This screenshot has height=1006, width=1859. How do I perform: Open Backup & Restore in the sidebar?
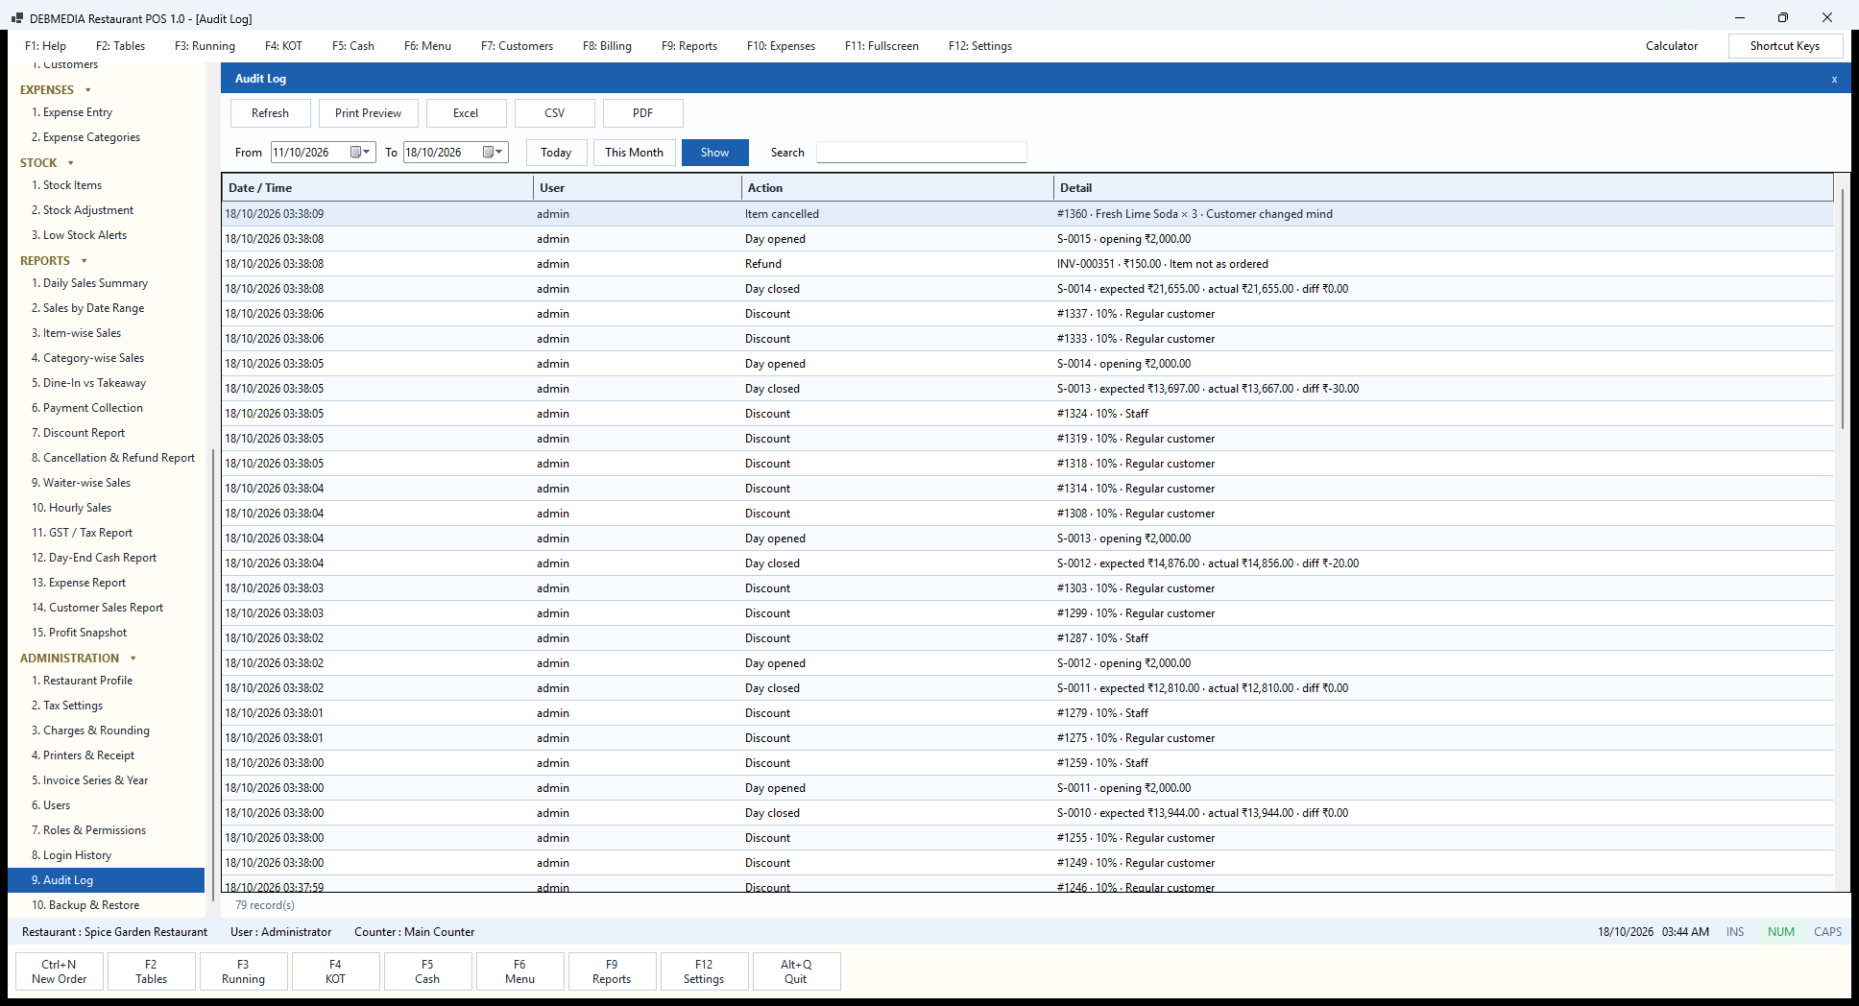(106, 905)
